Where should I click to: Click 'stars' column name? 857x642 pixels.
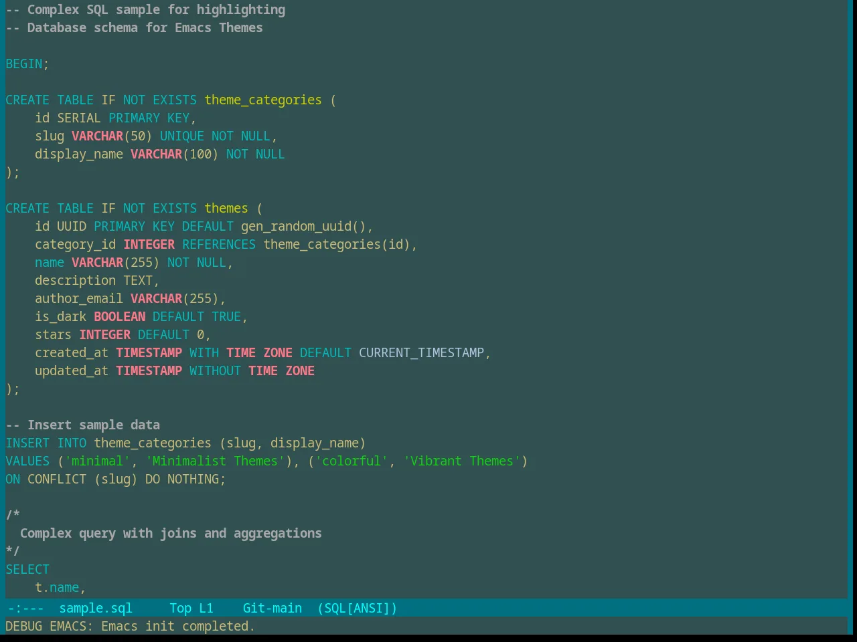(x=54, y=334)
